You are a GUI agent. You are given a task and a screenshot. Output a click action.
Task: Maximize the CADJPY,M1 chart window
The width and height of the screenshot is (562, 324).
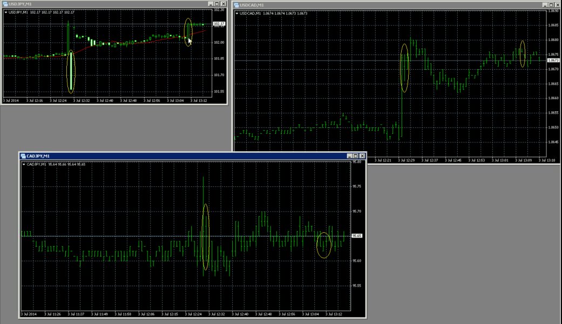click(x=355, y=156)
